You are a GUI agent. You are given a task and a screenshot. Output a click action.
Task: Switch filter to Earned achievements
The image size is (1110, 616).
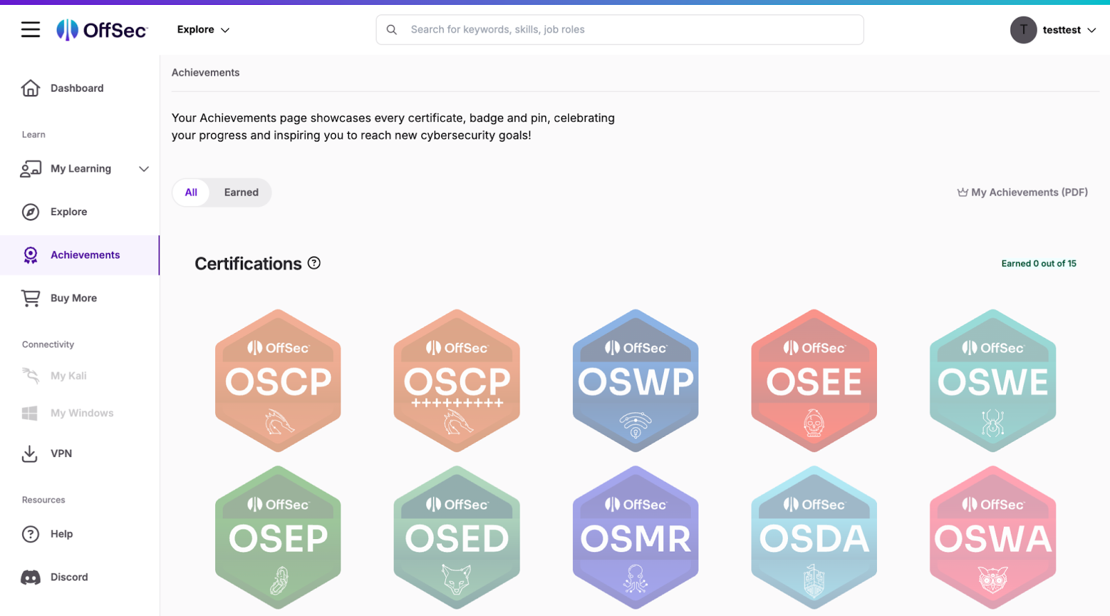[241, 193]
